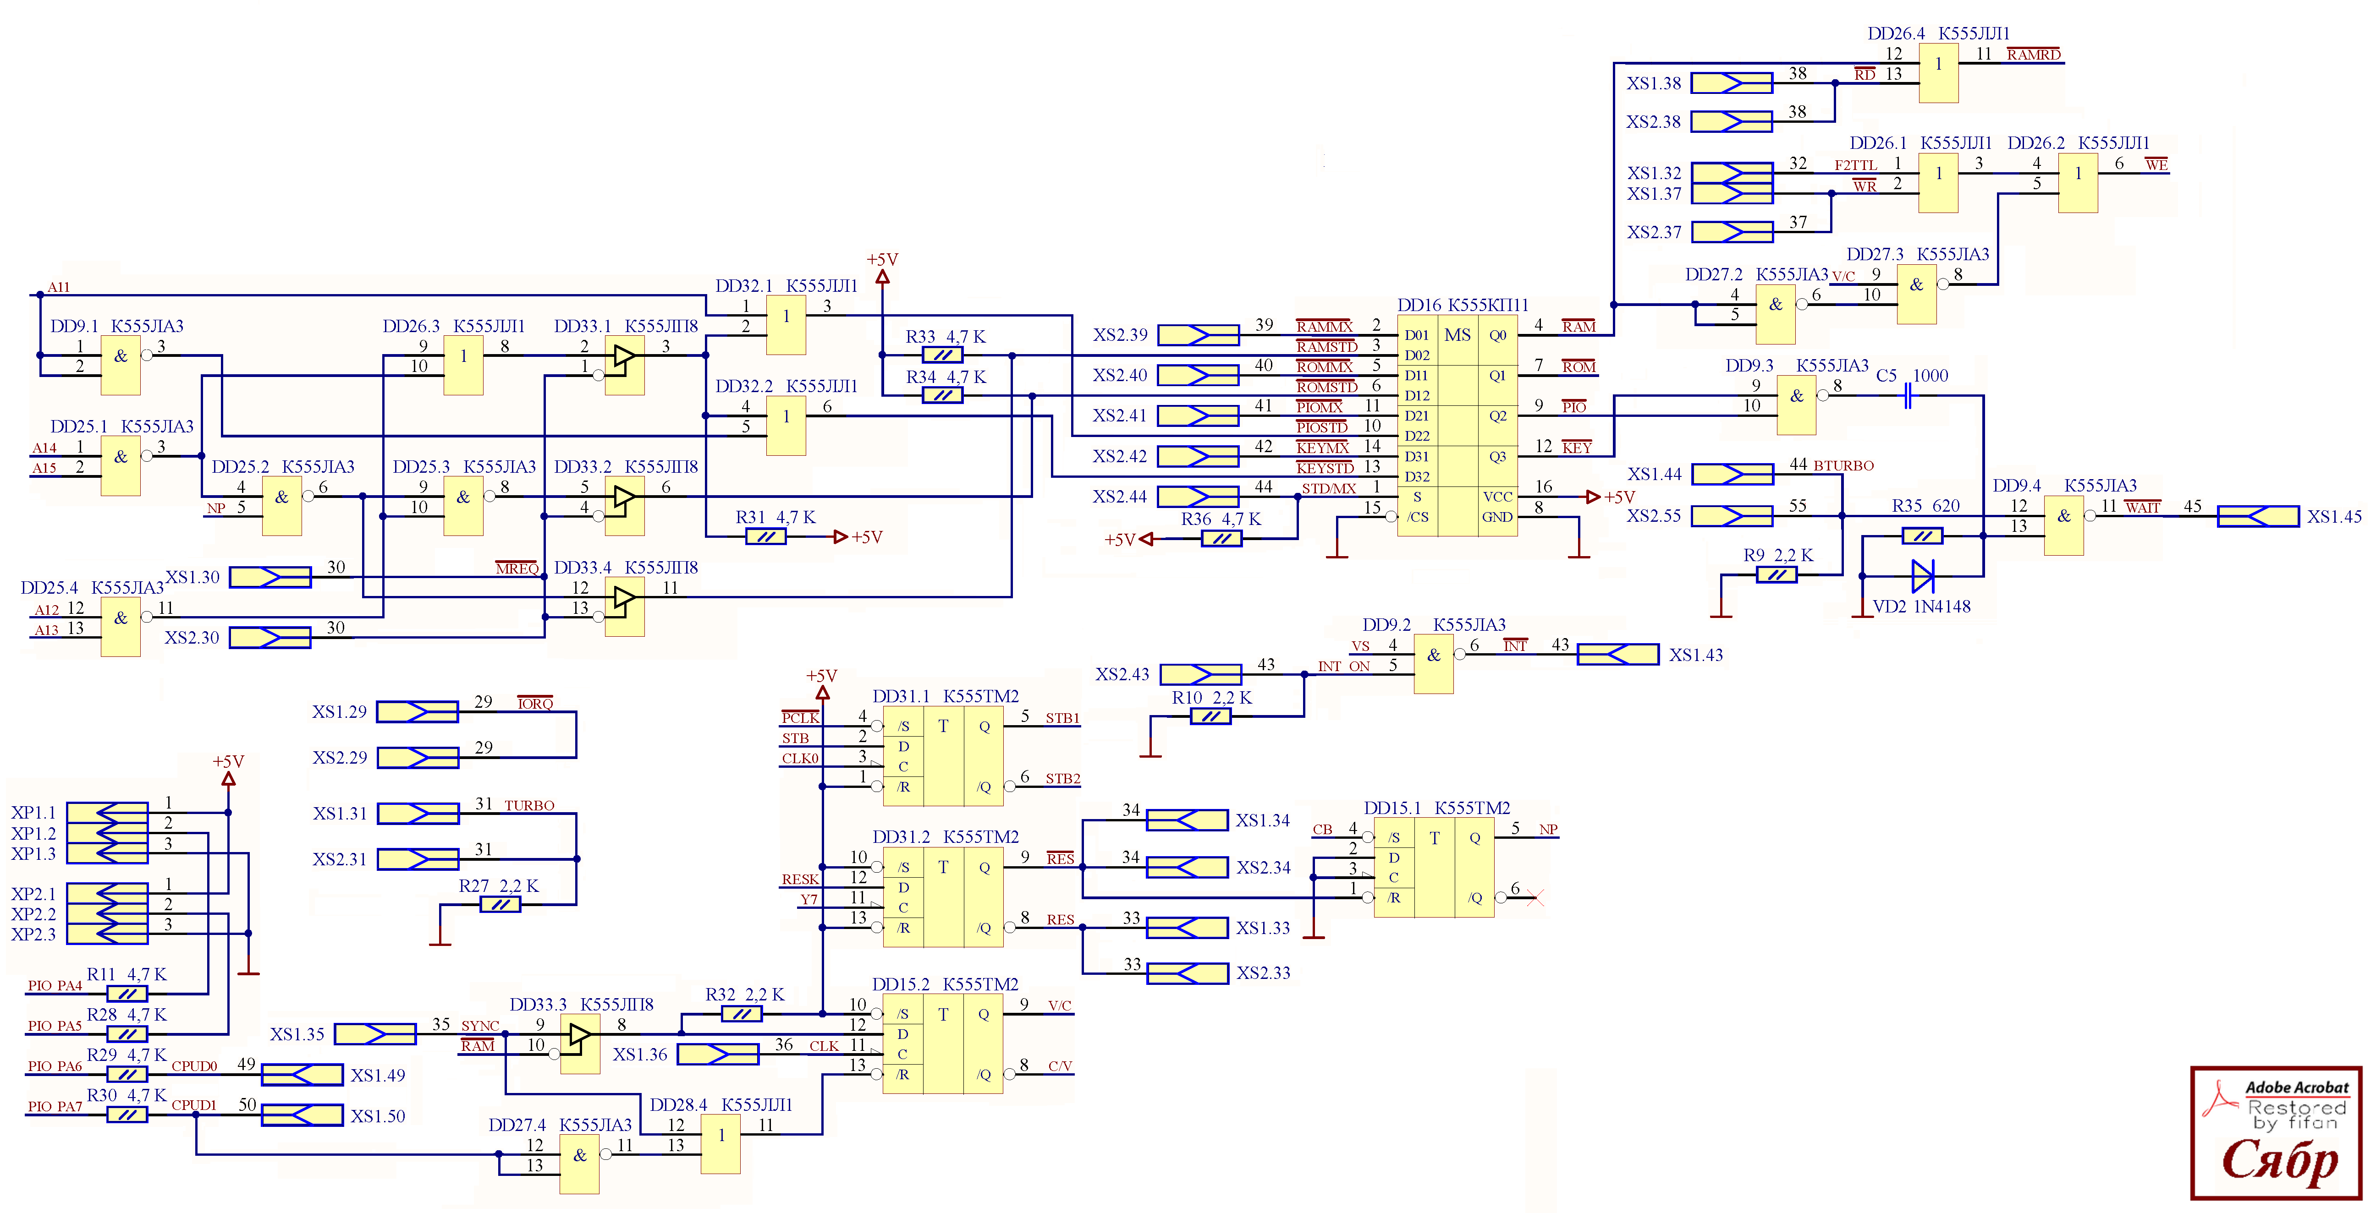Select the DD15.1 K555TM2 flip-flop
The height and width of the screenshot is (1213, 2376).
tap(1433, 867)
